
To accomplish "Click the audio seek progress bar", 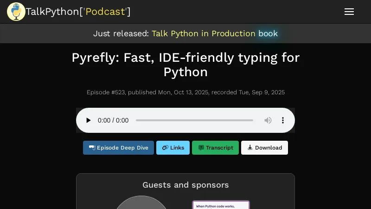I will pyautogui.click(x=194, y=120).
